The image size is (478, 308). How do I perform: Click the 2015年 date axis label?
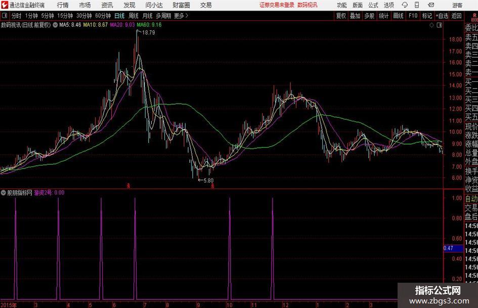tap(9, 305)
